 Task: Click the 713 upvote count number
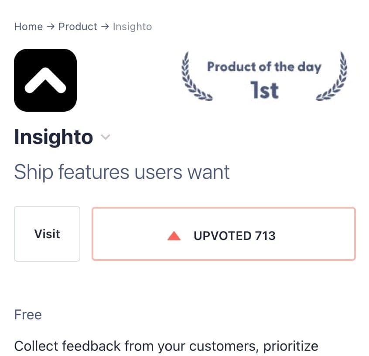tap(266, 236)
